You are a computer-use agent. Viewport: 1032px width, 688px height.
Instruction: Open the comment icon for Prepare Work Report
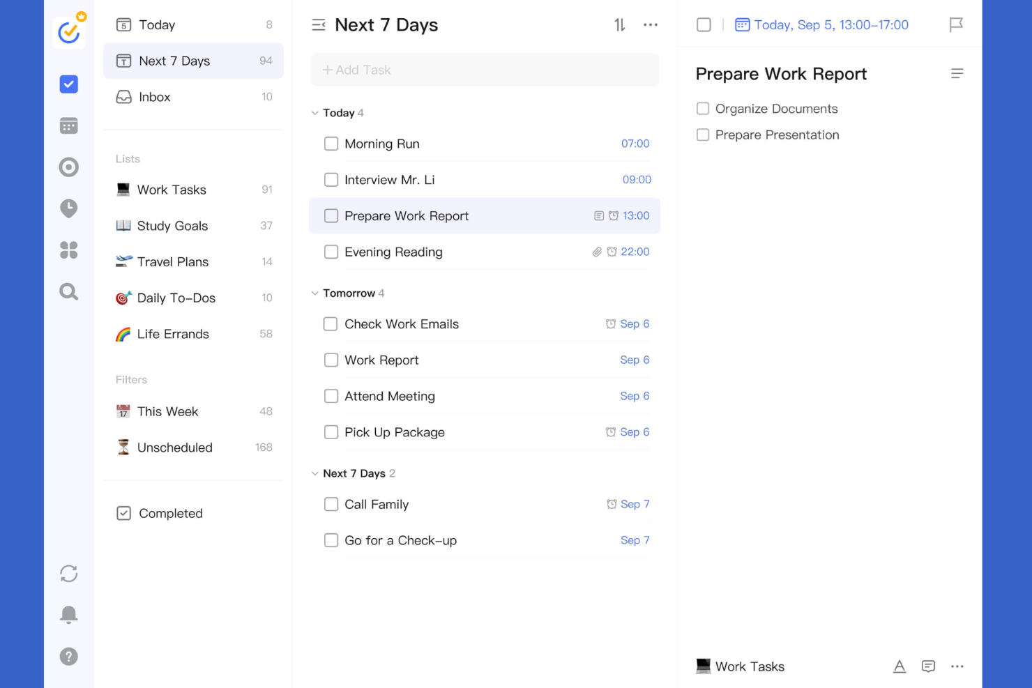928,666
